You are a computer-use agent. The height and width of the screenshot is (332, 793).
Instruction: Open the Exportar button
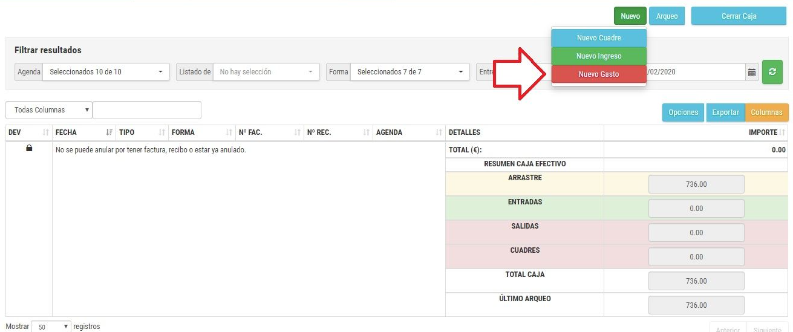725,112
